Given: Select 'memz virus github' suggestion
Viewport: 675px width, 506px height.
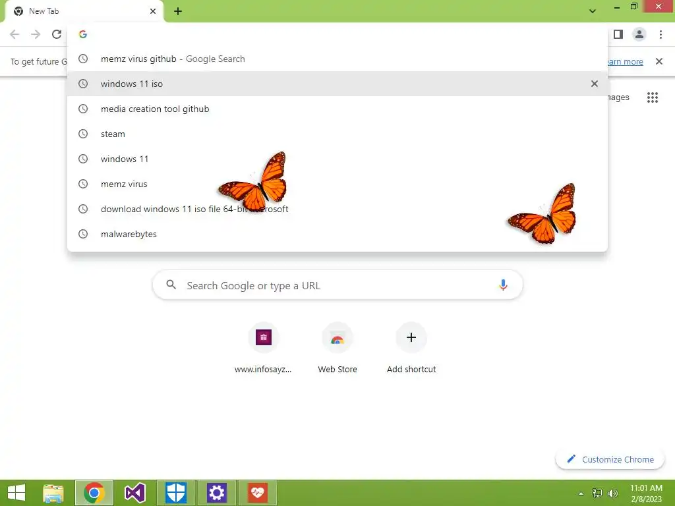Looking at the screenshot, I should point(337,59).
